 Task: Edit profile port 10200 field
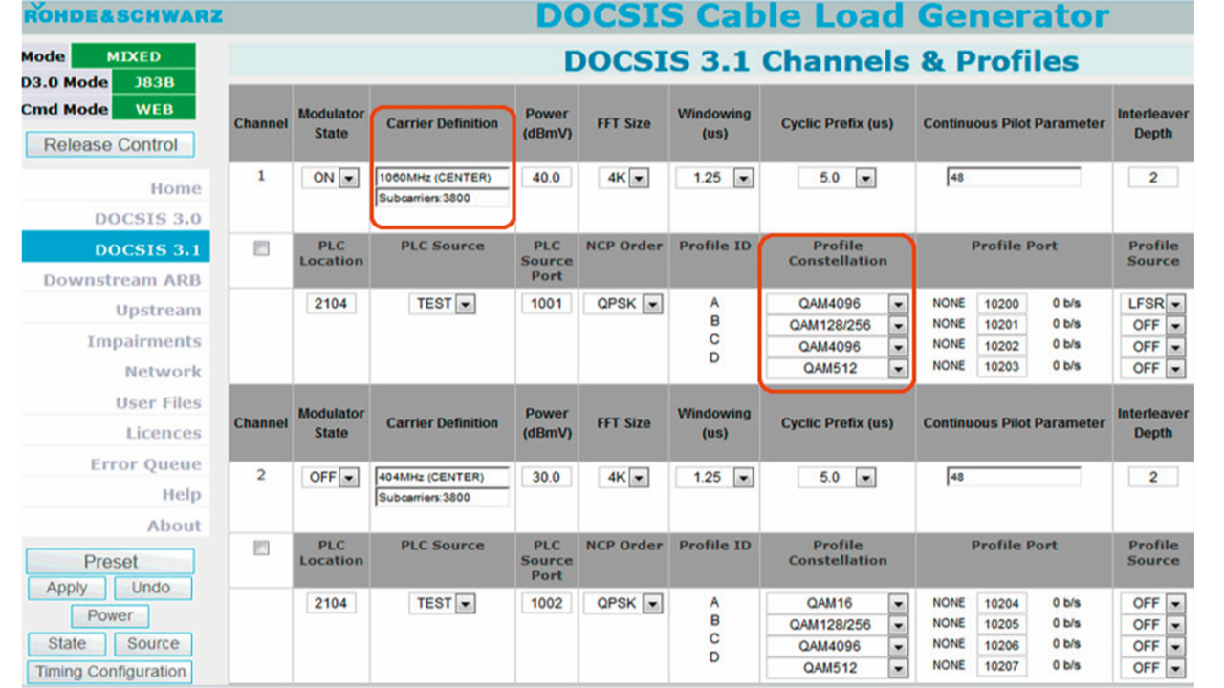(x=1002, y=304)
